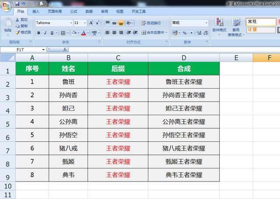The height and width of the screenshot is (199, 280).
Task: Toggle Underline formatting
Action: pyautogui.click(x=52, y=33)
